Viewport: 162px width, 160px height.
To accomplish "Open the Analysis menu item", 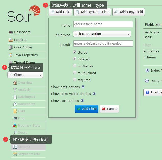I will [x=28, y=90].
